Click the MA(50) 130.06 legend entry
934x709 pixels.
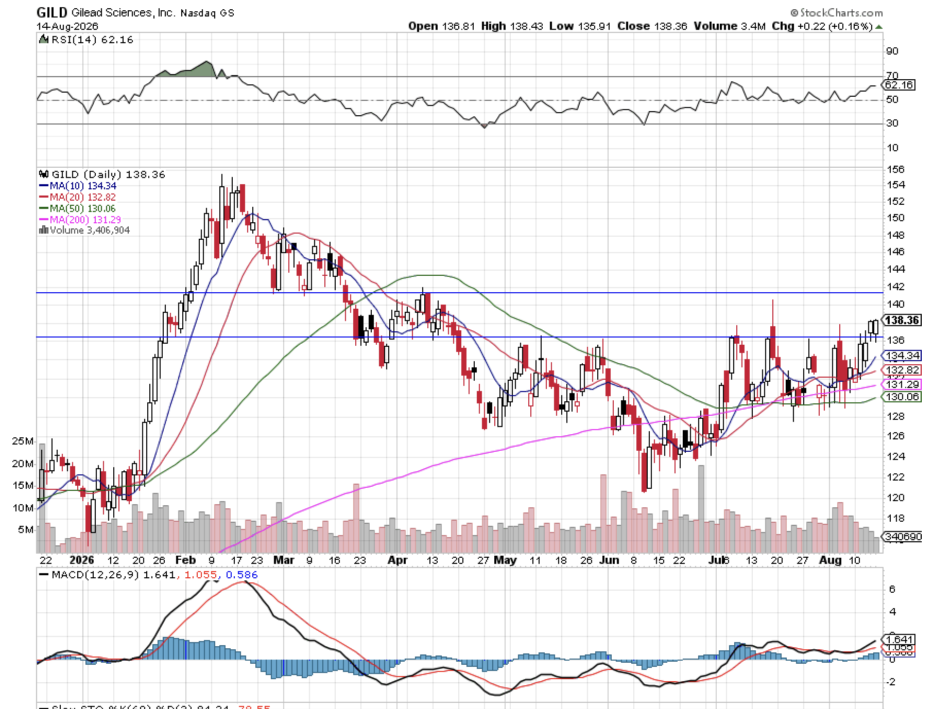pos(83,208)
